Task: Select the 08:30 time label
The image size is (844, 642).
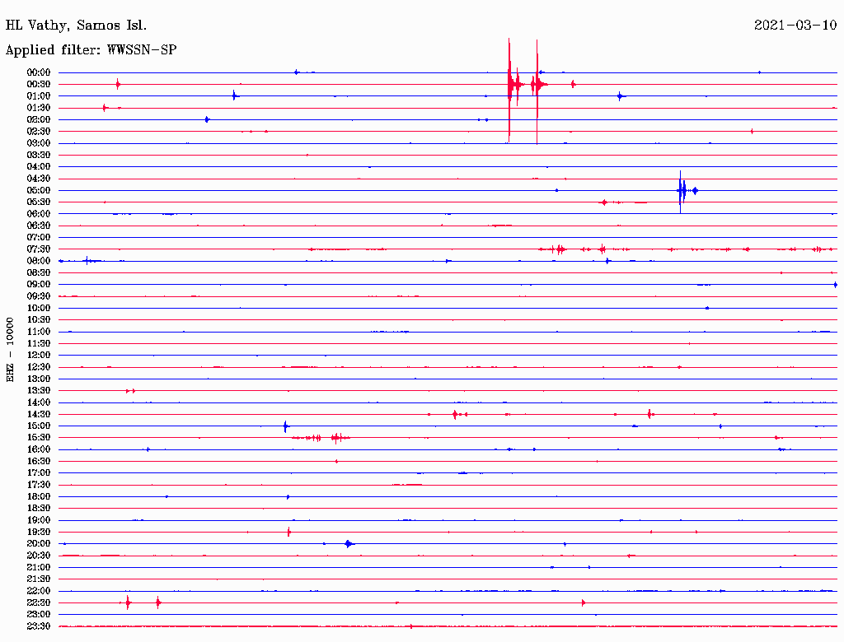Action: point(39,273)
